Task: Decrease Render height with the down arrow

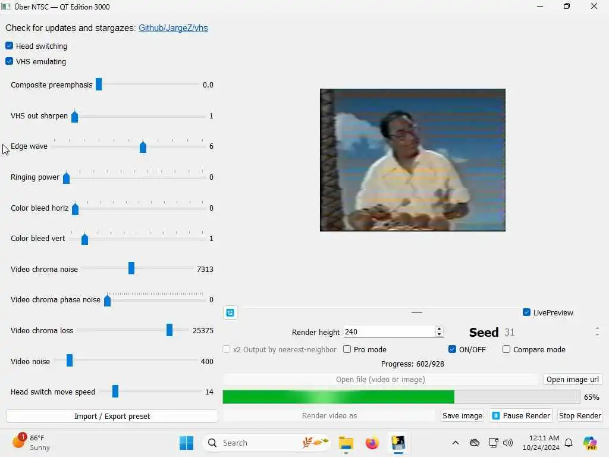Action: 440,334
